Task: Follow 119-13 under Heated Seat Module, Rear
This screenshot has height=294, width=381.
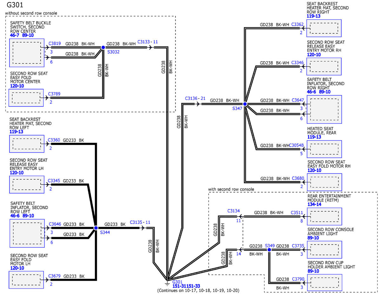Action: pyautogui.click(x=314, y=137)
